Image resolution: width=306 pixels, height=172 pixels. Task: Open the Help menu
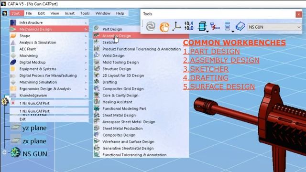click(x=120, y=13)
